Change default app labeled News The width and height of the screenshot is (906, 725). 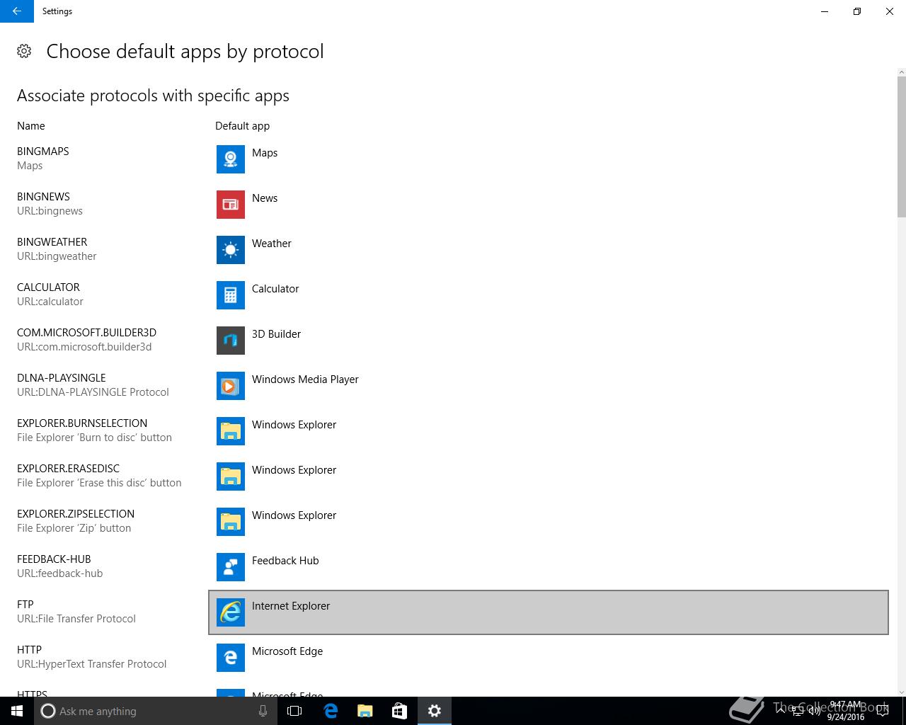tap(265, 198)
